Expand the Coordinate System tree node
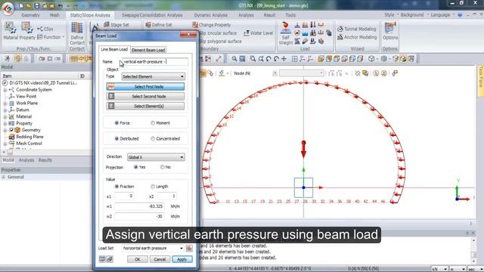This screenshot has height=272, width=484. (x=5, y=90)
